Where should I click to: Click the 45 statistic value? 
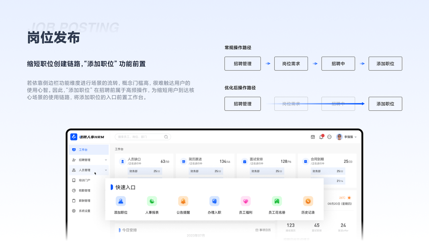coord(317,225)
